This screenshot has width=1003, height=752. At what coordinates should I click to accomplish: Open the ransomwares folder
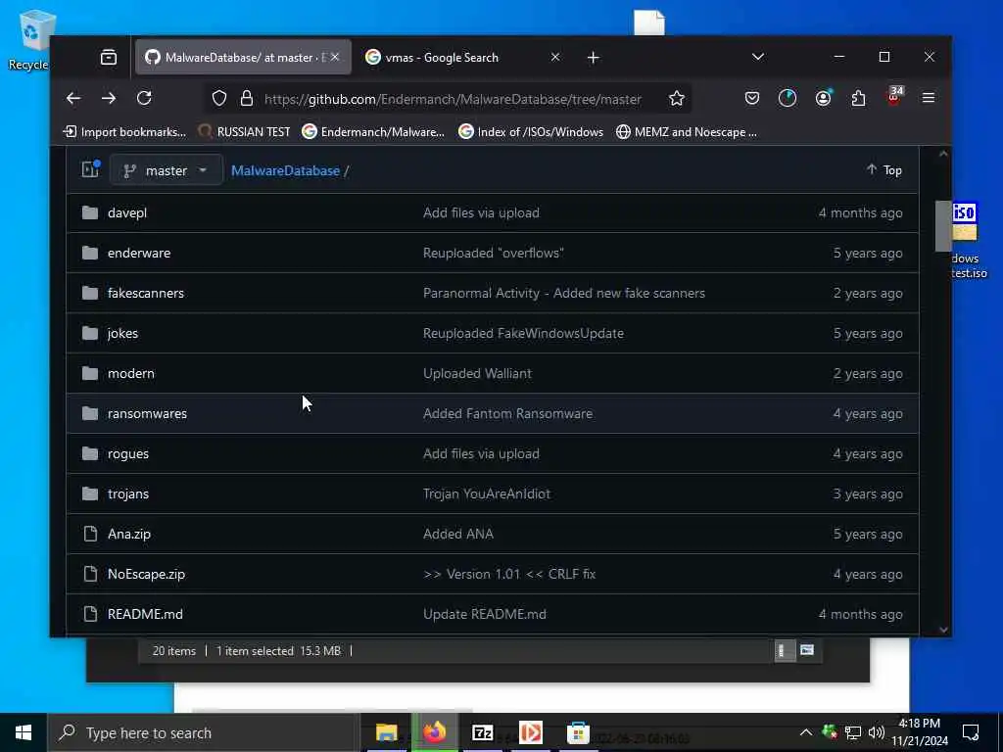pos(147,414)
